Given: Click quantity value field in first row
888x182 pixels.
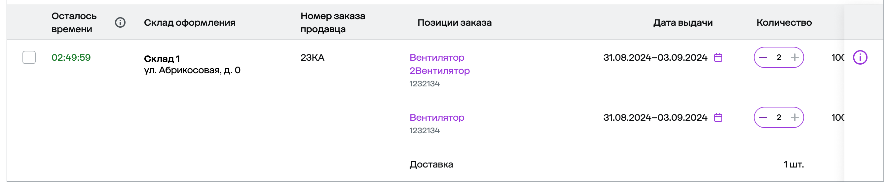Looking at the screenshot, I should coord(779,57).
